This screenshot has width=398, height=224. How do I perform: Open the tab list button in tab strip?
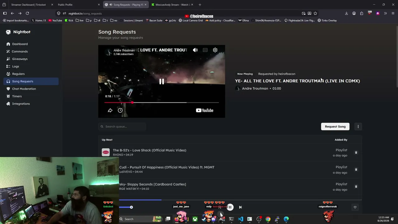[4, 5]
